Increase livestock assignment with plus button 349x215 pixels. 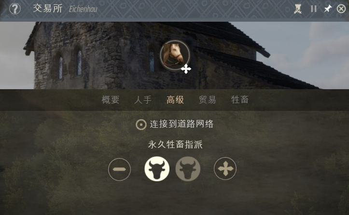[x=225, y=169]
